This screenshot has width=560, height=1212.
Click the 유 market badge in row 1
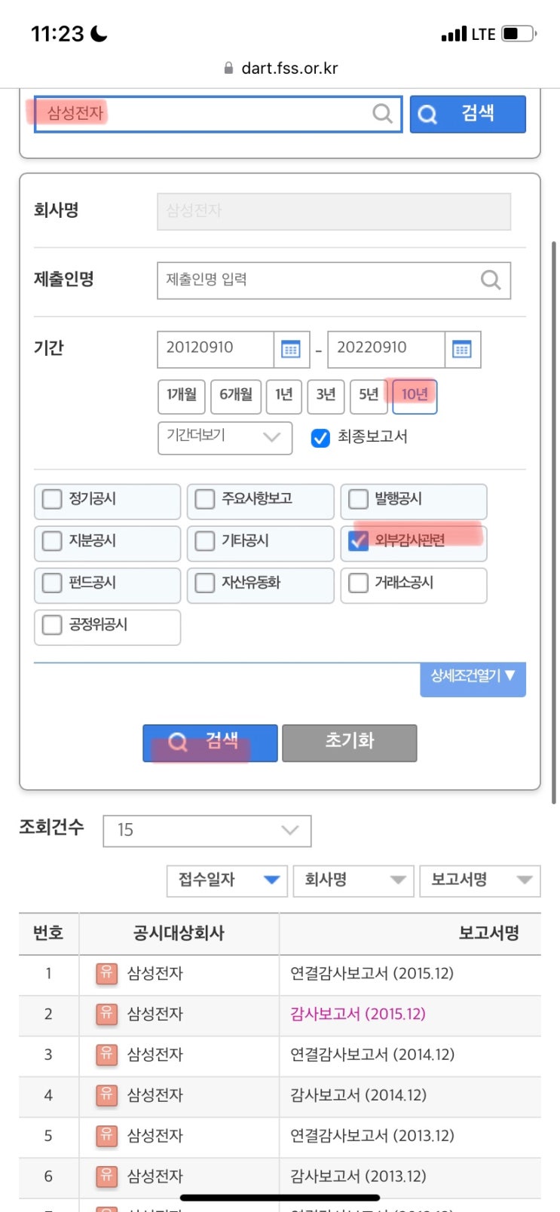(x=106, y=973)
